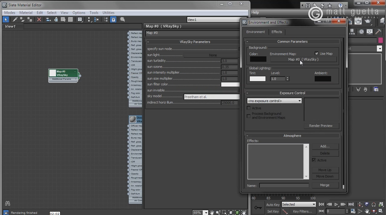Uncheck the Use Map checkbox
The height and width of the screenshot is (215, 386).
click(x=317, y=54)
